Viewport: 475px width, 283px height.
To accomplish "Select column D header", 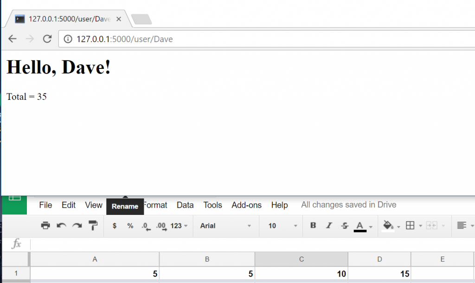I will 379,259.
